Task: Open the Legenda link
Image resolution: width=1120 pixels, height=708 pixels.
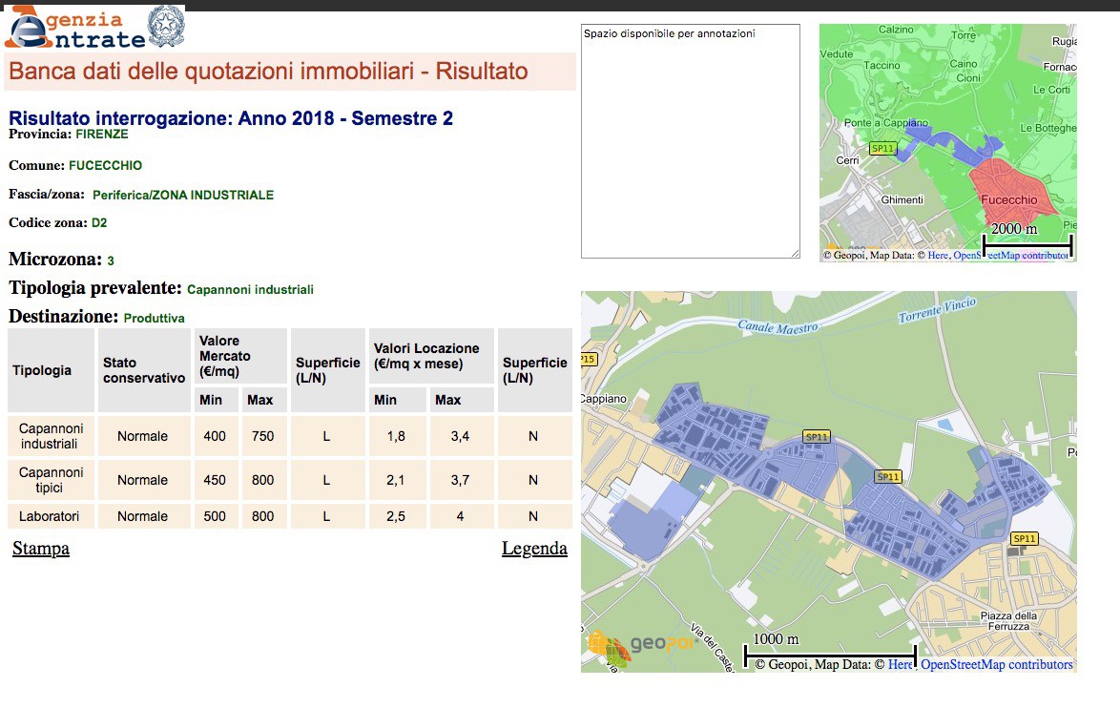Action: pos(534,549)
